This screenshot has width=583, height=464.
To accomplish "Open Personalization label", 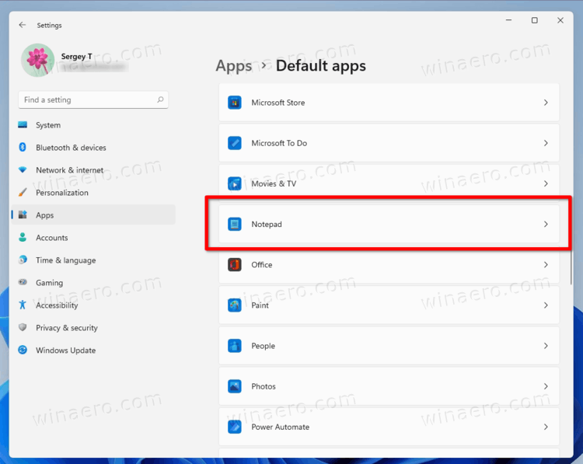I will [x=62, y=193].
